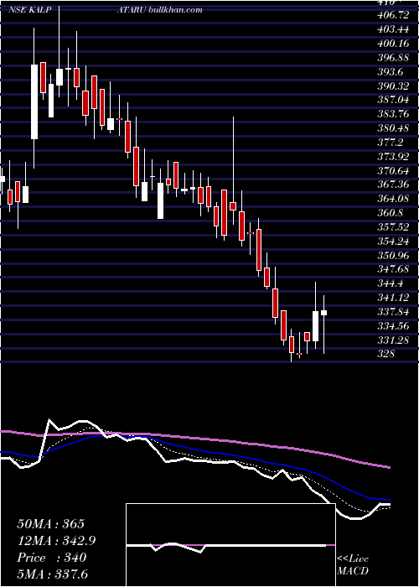Click the 406.72 price axis label
Screen dimensions: 419x587
[x=393, y=15]
